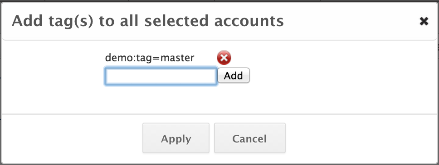Close the Add tag(s) dialog
Viewport: 439px width, 165px height.
point(424,21)
